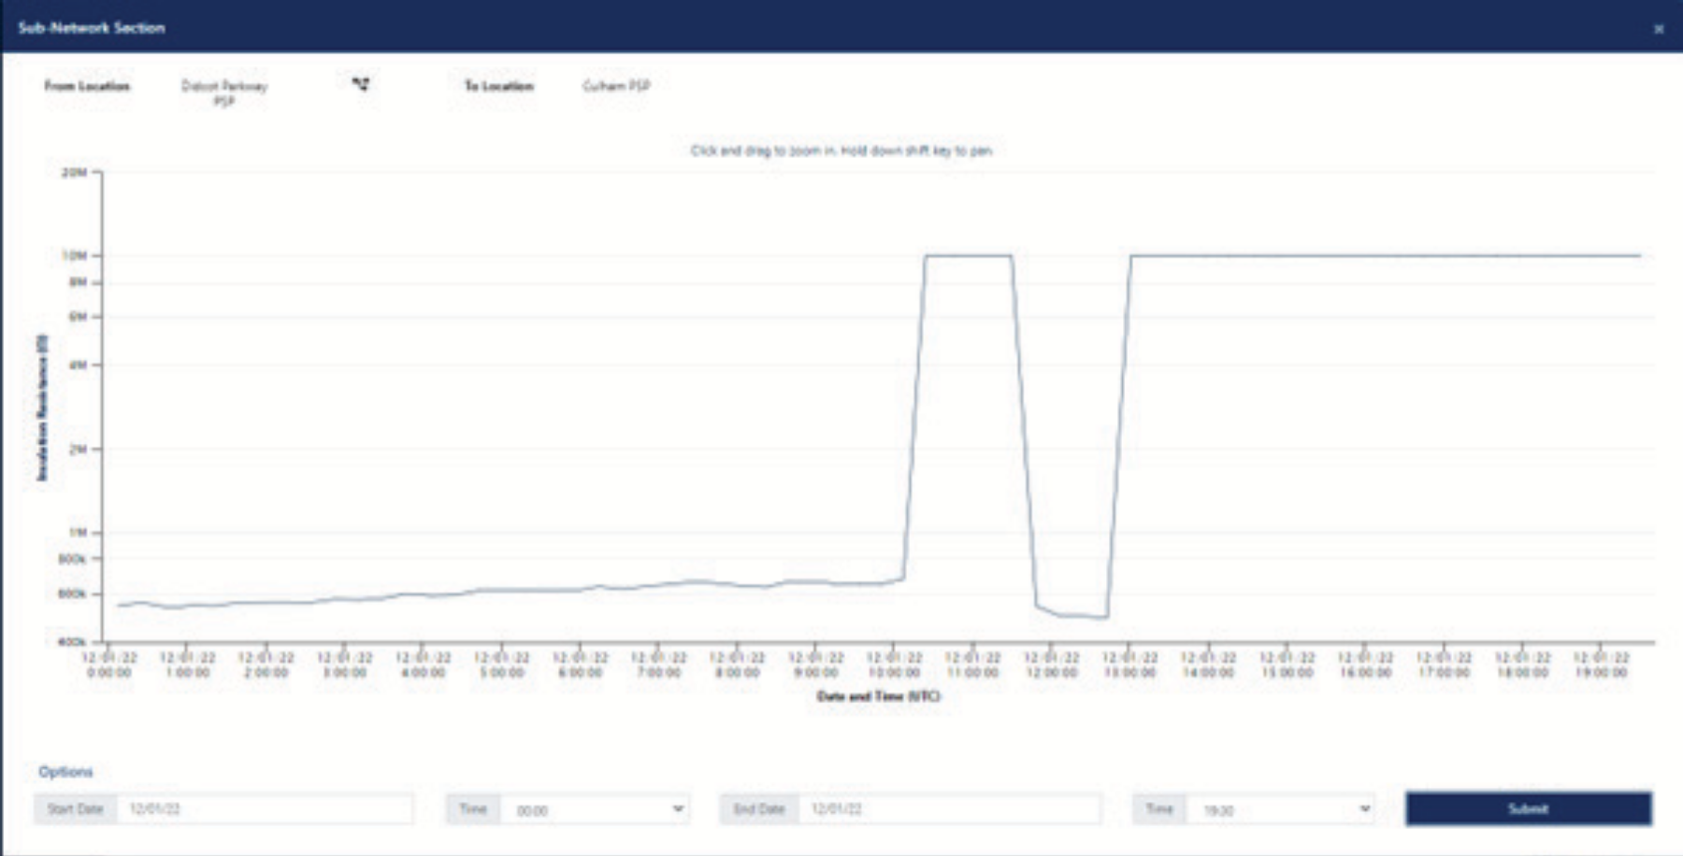
Task: Close the Sub-Network Section dialog
Action: tap(1659, 29)
